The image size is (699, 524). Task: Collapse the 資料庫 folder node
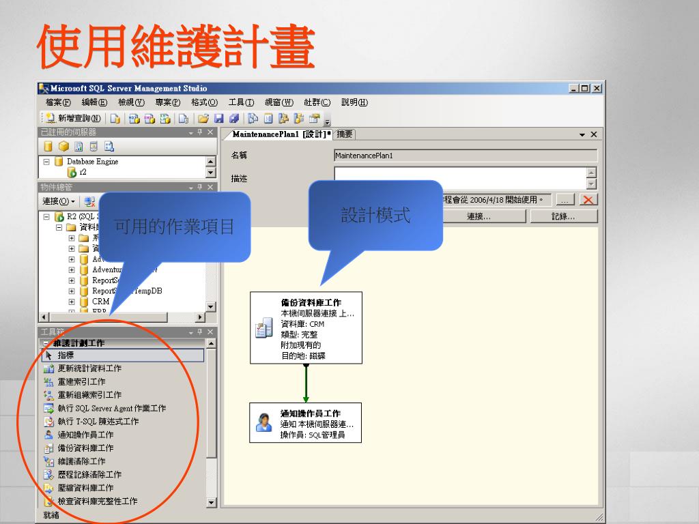[x=59, y=227]
